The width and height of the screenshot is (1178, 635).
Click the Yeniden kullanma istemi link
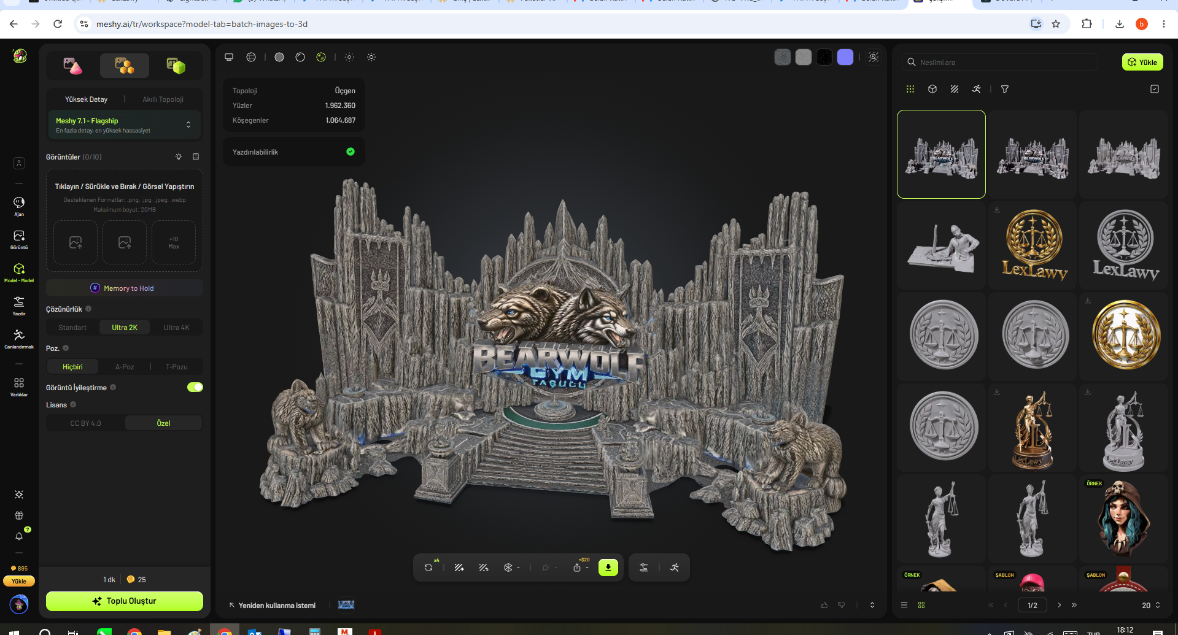(273, 606)
